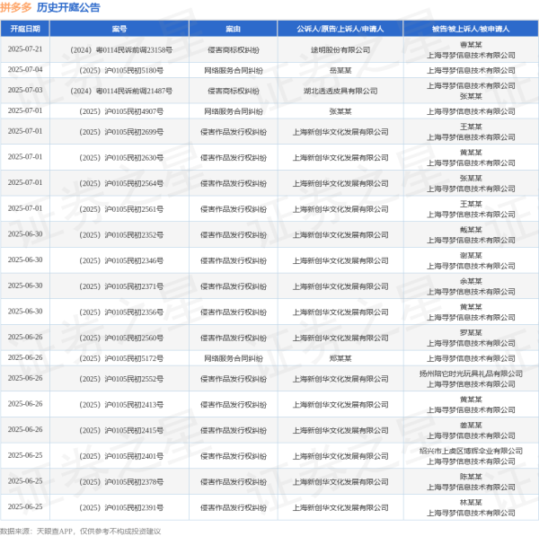This screenshot has height=536, width=539.
Task: Click defendant 张某某 in the 前调21487号 row
Action: 471,96
